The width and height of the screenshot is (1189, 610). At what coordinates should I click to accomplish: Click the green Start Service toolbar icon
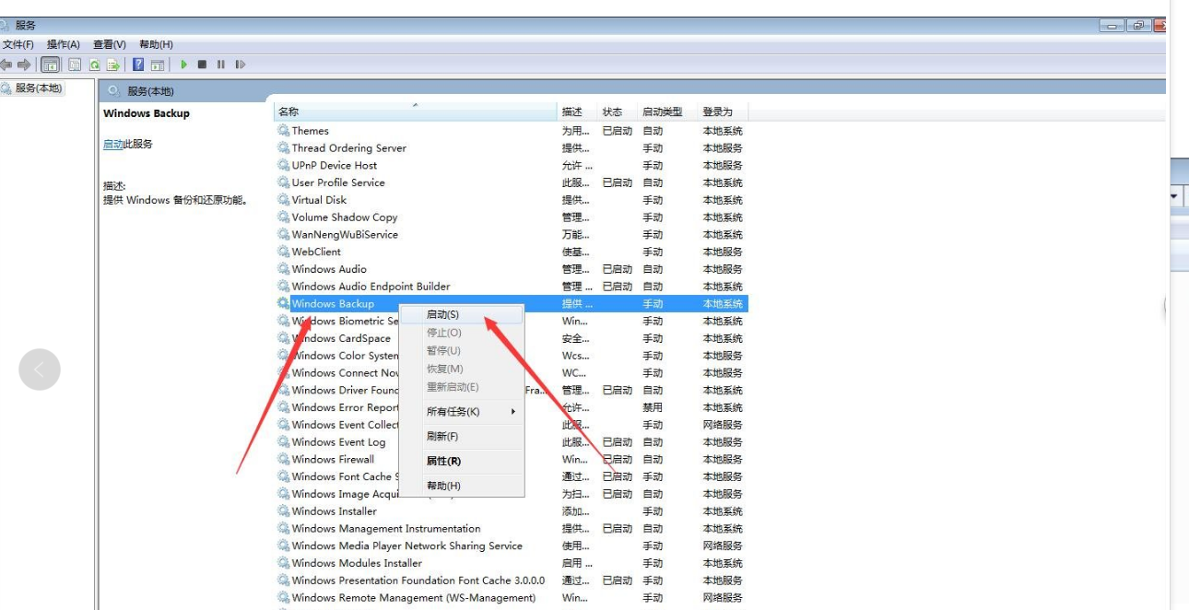pos(184,65)
